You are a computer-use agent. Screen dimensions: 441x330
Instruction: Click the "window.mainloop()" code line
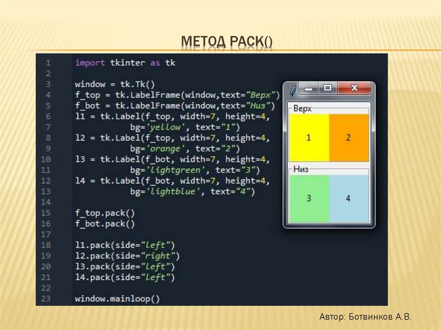pyautogui.click(x=117, y=299)
